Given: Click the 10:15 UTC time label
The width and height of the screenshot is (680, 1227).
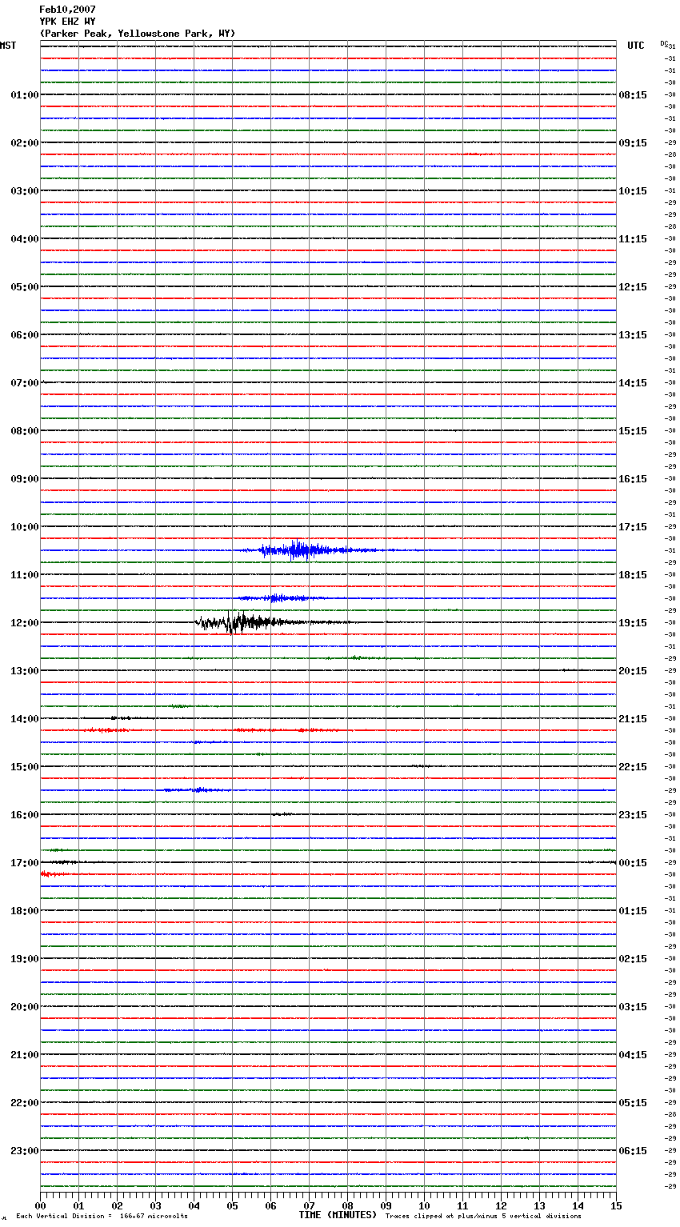Looking at the screenshot, I should click(633, 191).
